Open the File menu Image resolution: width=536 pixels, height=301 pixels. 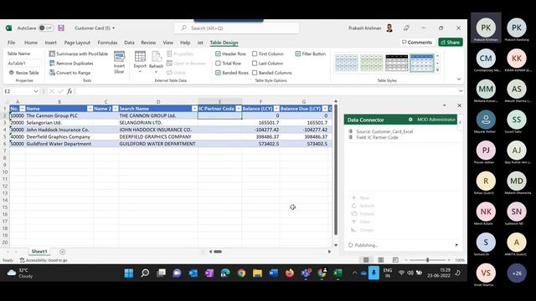pyautogui.click(x=11, y=43)
